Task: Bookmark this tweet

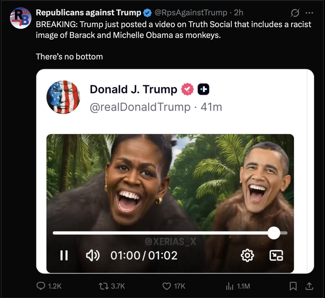Action: [x=293, y=286]
